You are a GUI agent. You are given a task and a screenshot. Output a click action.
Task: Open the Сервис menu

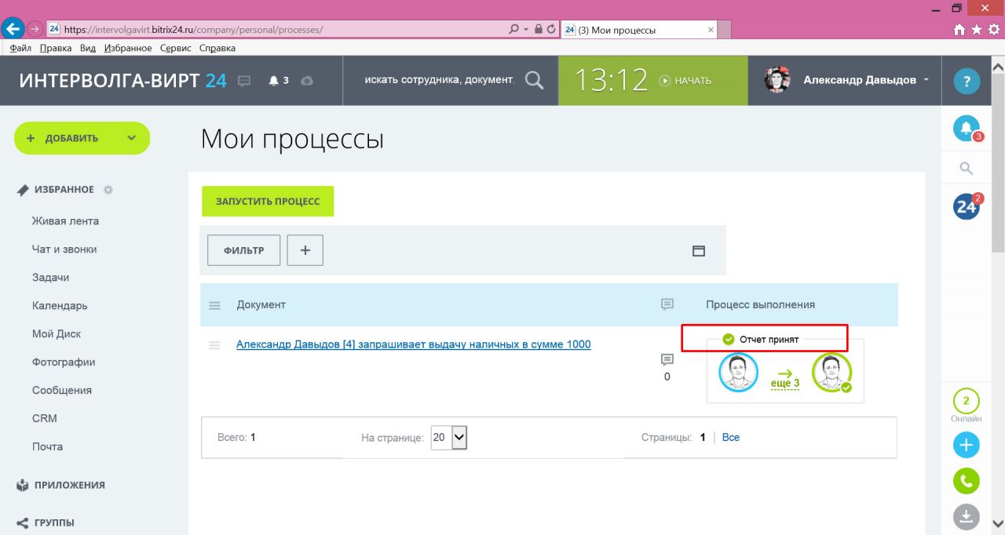176,48
